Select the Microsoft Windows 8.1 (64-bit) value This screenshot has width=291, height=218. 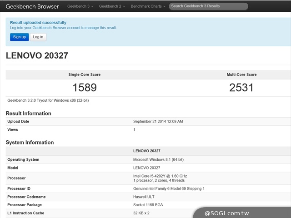click(x=158, y=159)
